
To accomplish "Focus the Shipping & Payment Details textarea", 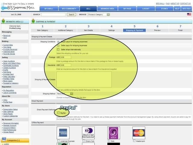I will [84, 79].
